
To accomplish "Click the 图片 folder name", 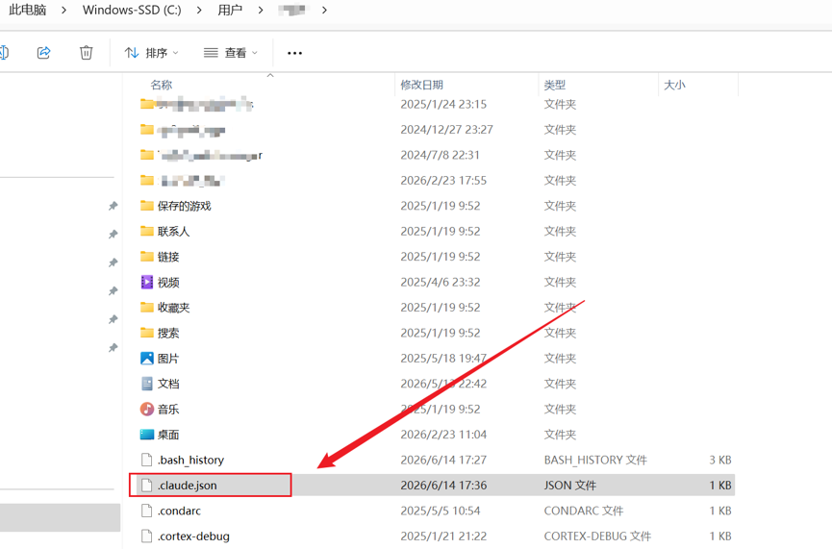I will tap(168, 359).
